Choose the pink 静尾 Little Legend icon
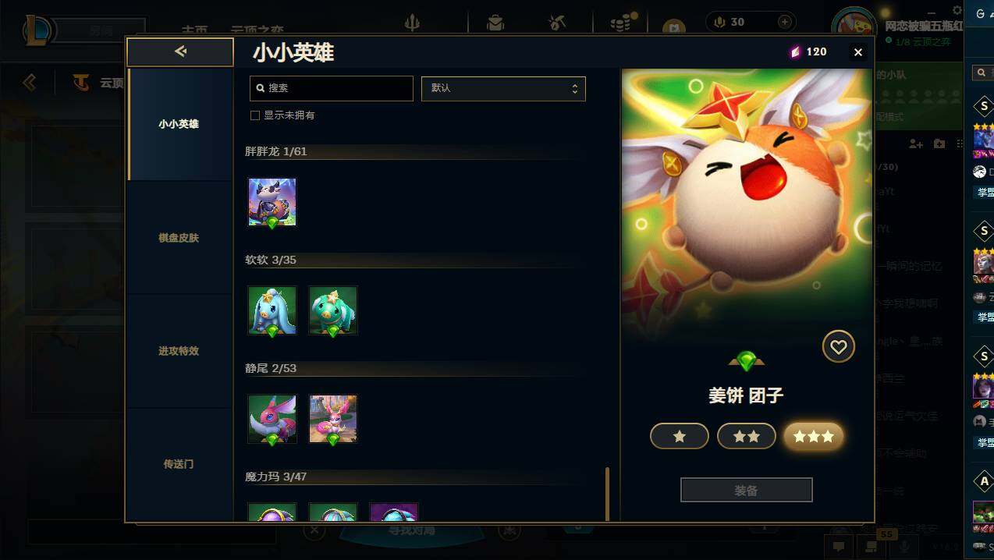This screenshot has height=560, width=994. pyautogui.click(x=333, y=419)
